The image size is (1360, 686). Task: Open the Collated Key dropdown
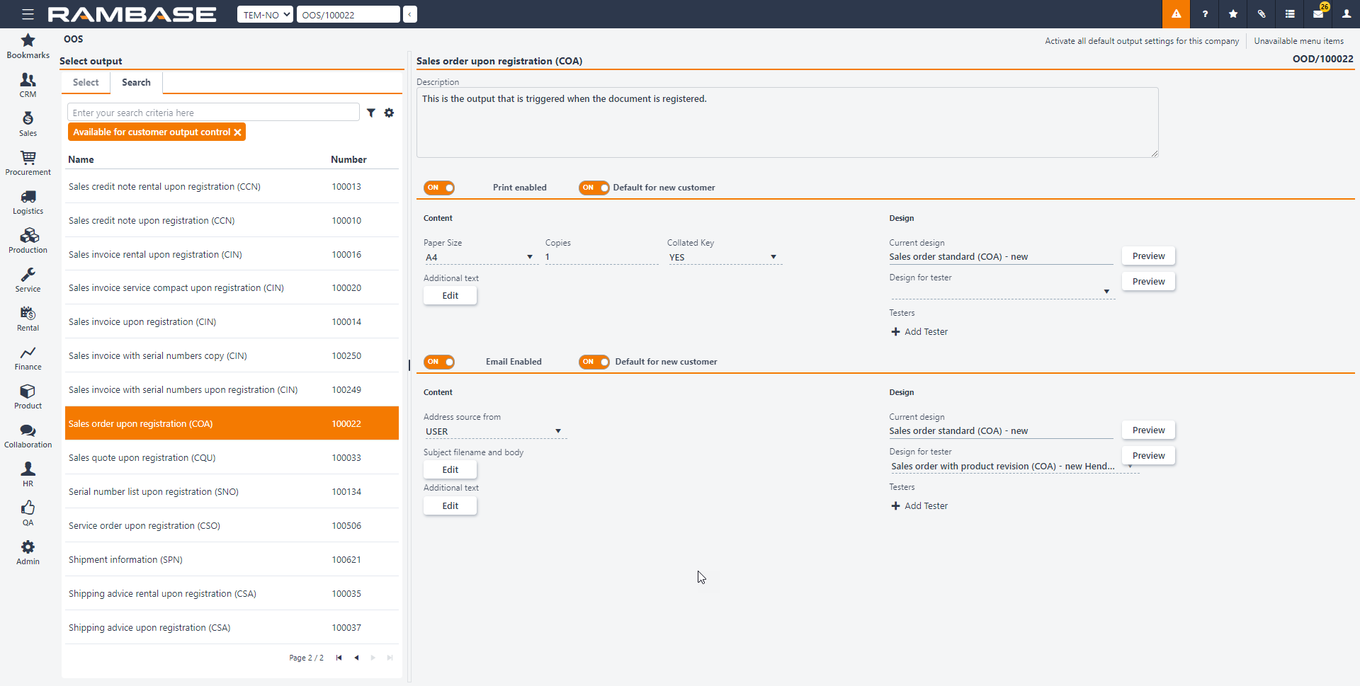[723, 257]
